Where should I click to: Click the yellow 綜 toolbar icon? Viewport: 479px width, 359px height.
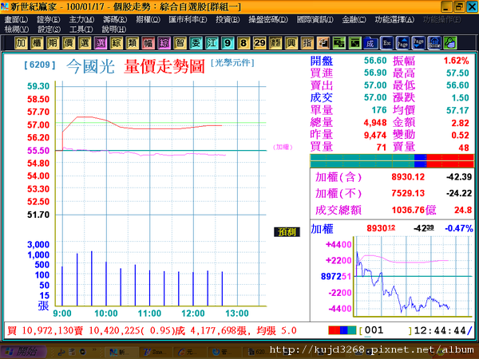coord(116,43)
